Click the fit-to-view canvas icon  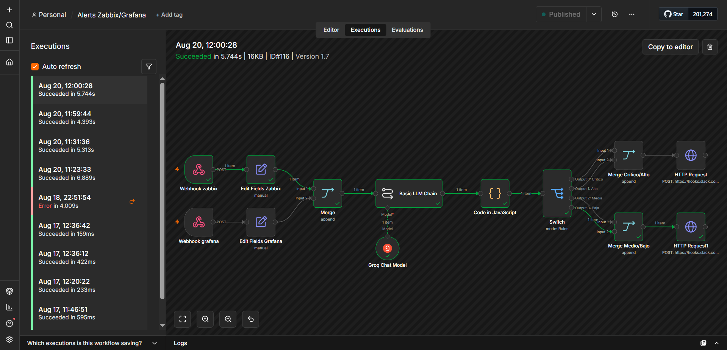(x=182, y=319)
